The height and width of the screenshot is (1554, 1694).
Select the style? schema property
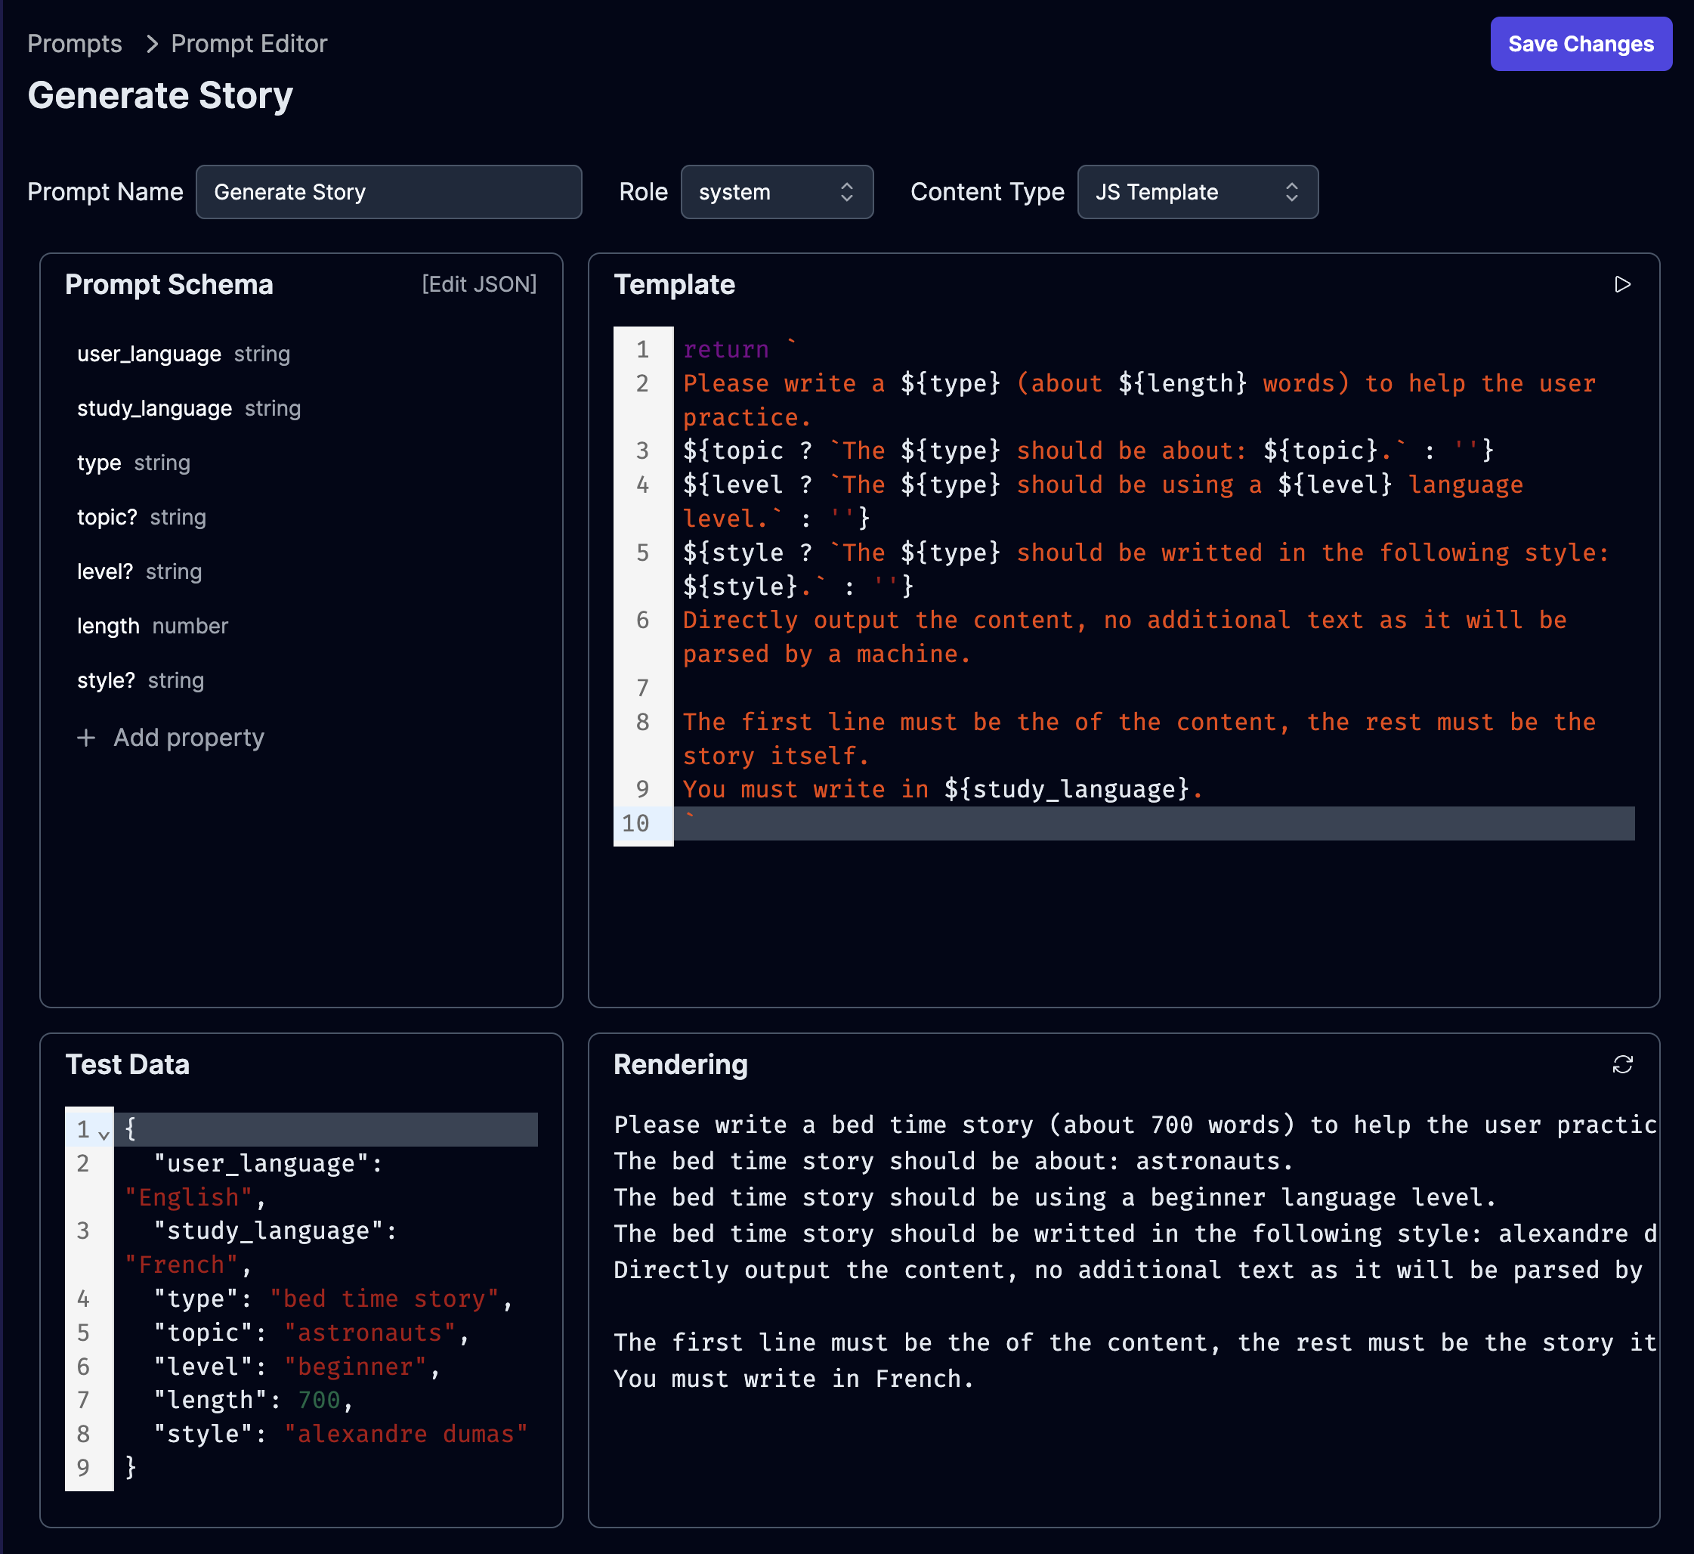pos(106,681)
